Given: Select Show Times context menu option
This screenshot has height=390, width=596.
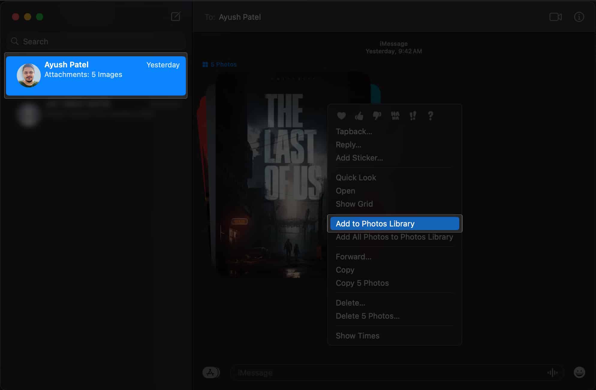Looking at the screenshot, I should (358, 335).
